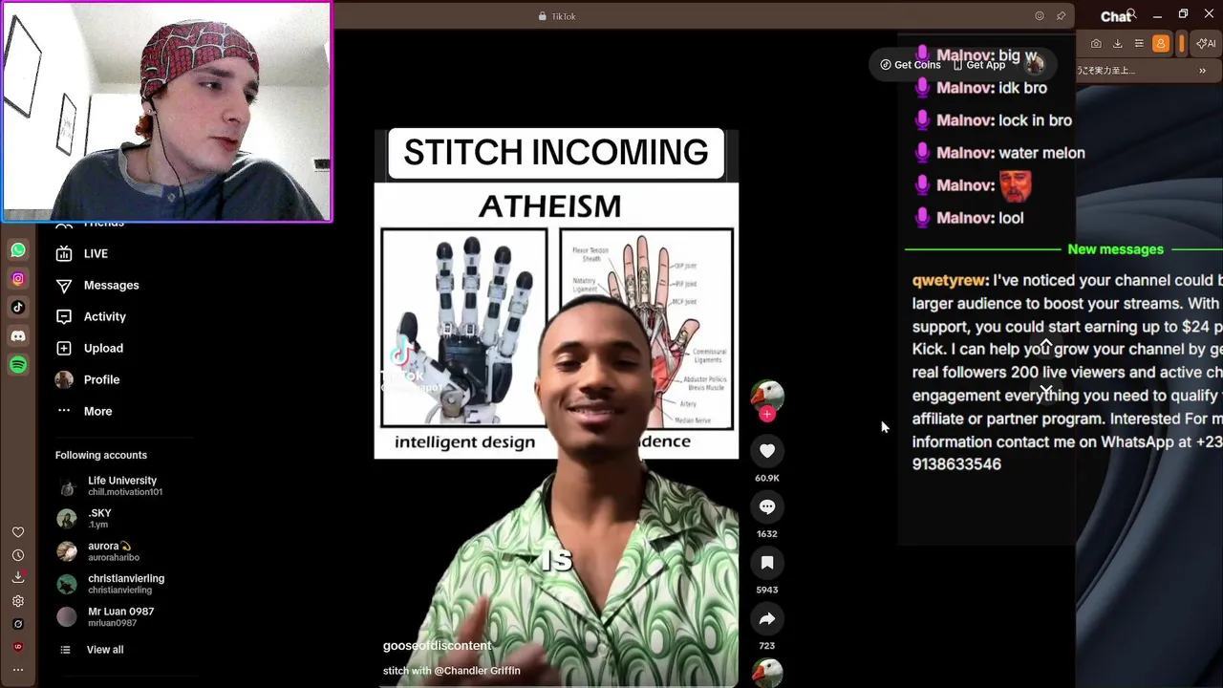Open the TikTok Upload page
The image size is (1223, 688).
[x=90, y=348]
